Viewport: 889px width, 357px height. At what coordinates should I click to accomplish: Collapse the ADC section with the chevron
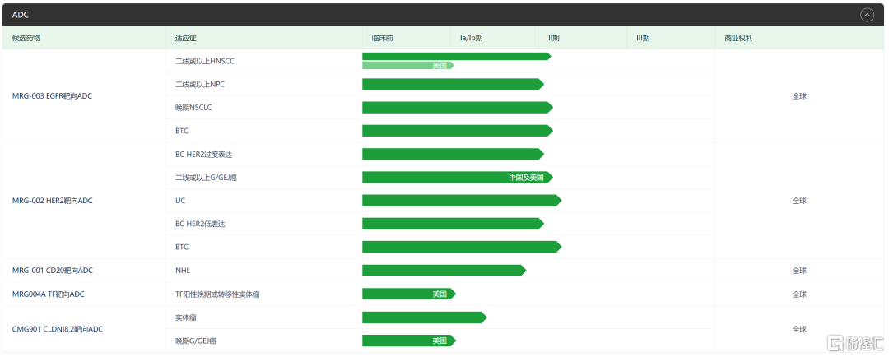click(867, 14)
